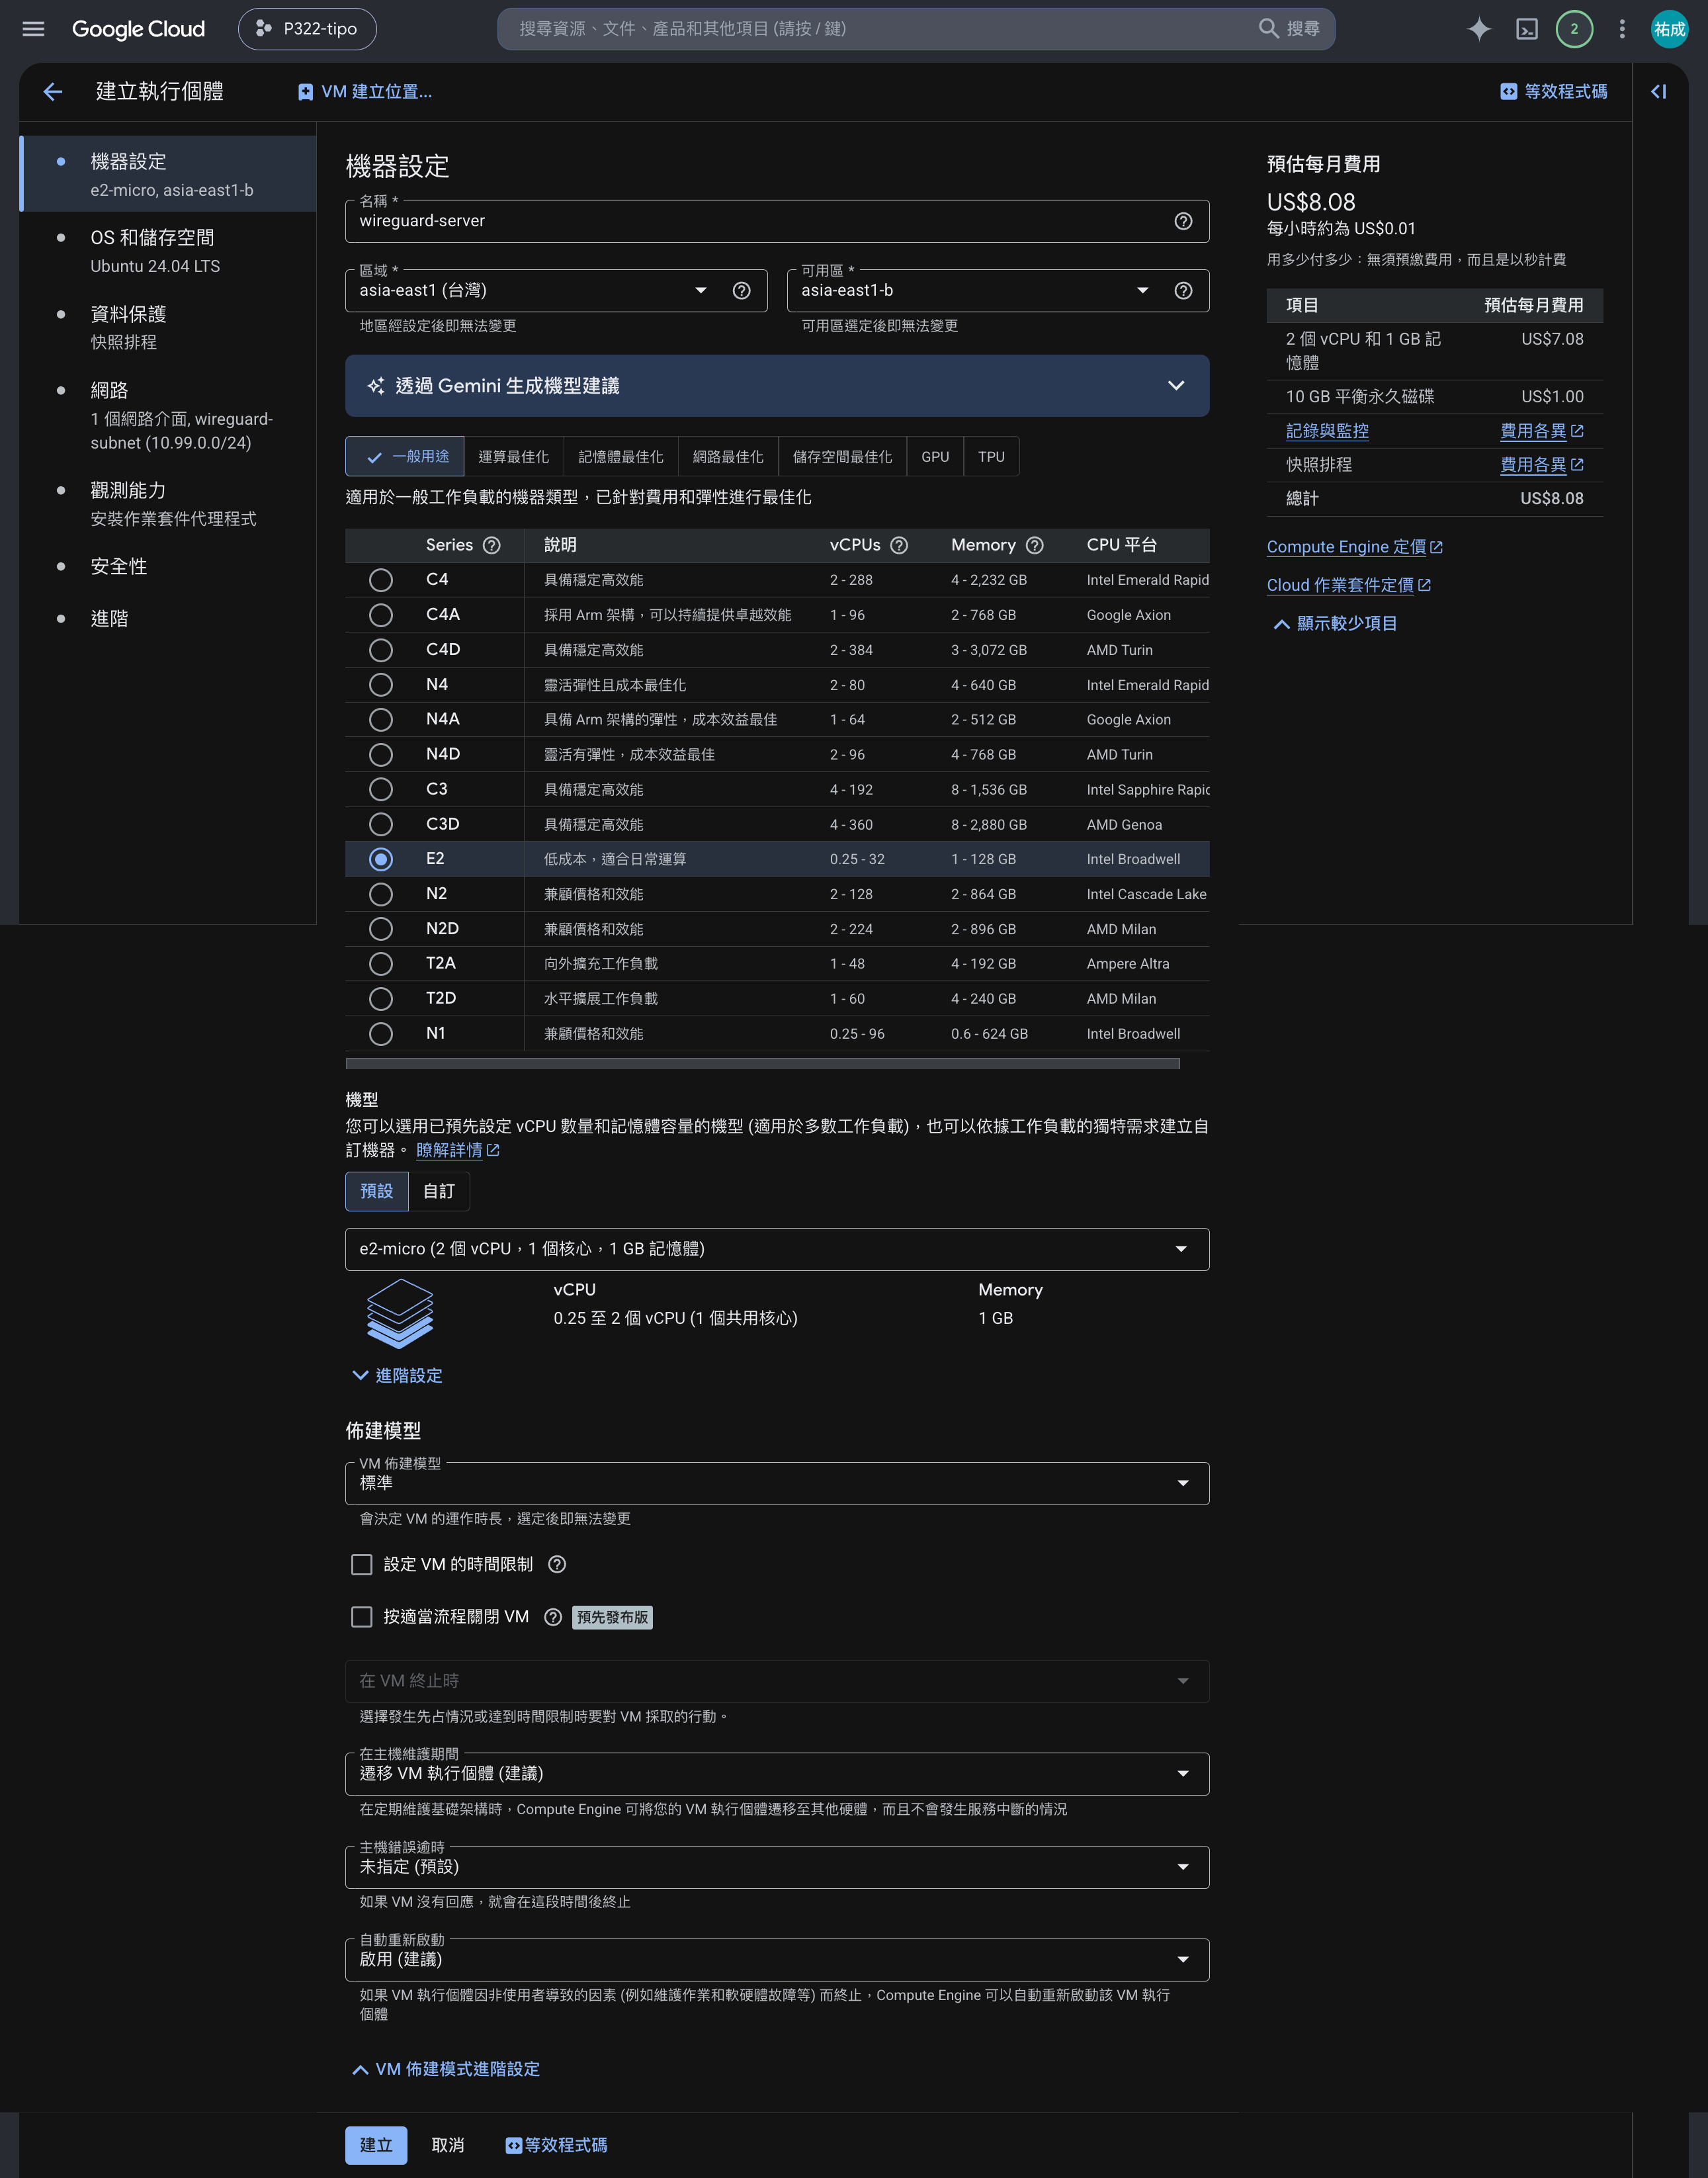Switch to 網路最佳化 tab

(x=727, y=457)
